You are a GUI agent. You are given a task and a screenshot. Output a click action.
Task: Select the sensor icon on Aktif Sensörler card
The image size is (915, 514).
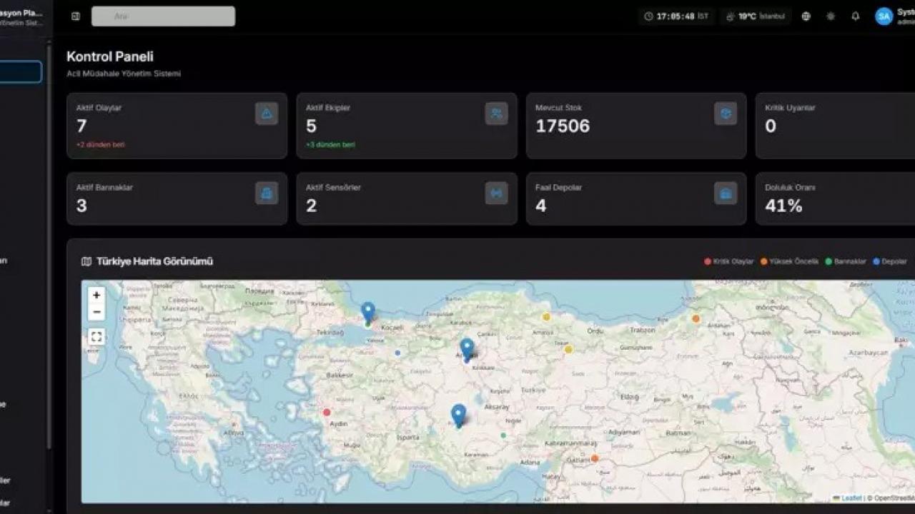[x=495, y=193]
